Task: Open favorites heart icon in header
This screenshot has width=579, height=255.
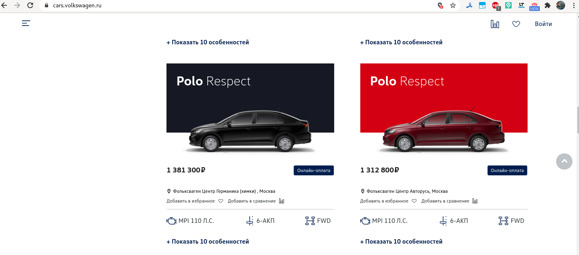Action: (516, 24)
